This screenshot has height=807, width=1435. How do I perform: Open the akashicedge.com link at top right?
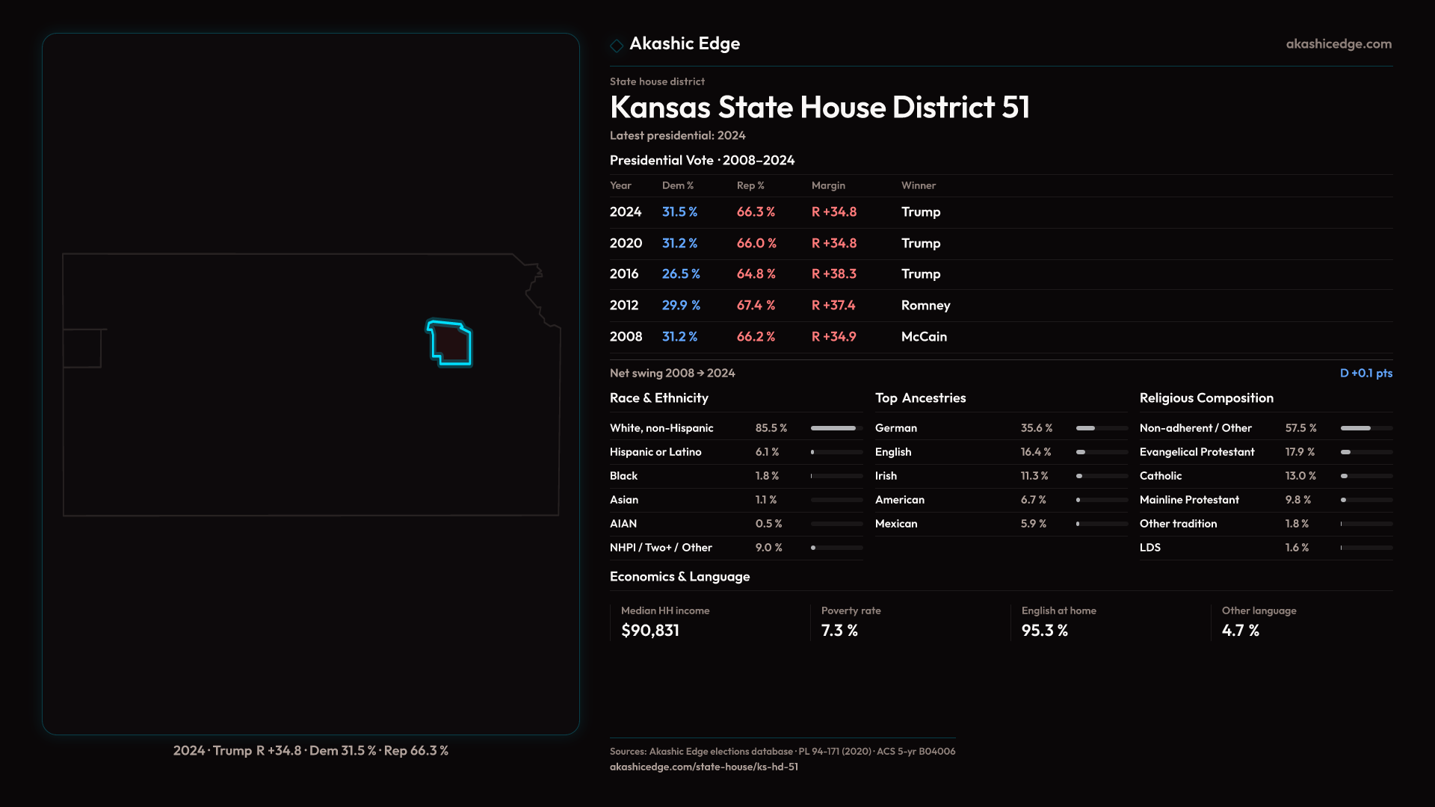(x=1338, y=44)
